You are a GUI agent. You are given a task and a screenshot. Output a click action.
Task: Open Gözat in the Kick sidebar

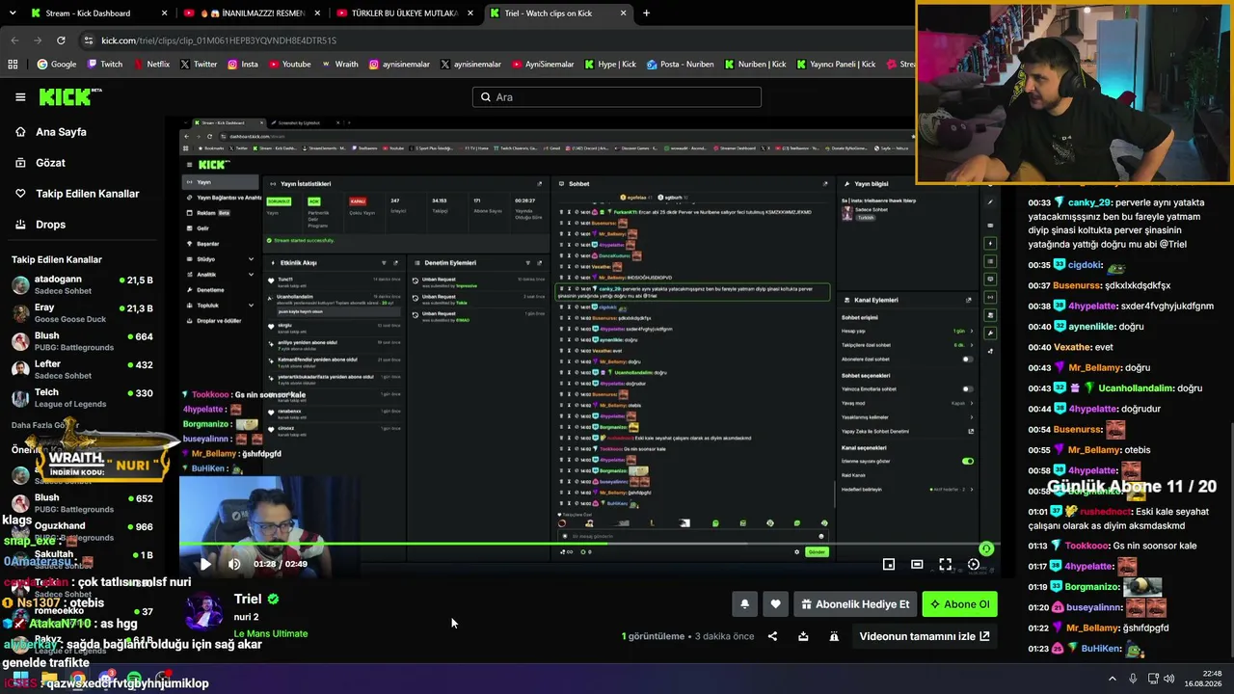tap(50, 163)
